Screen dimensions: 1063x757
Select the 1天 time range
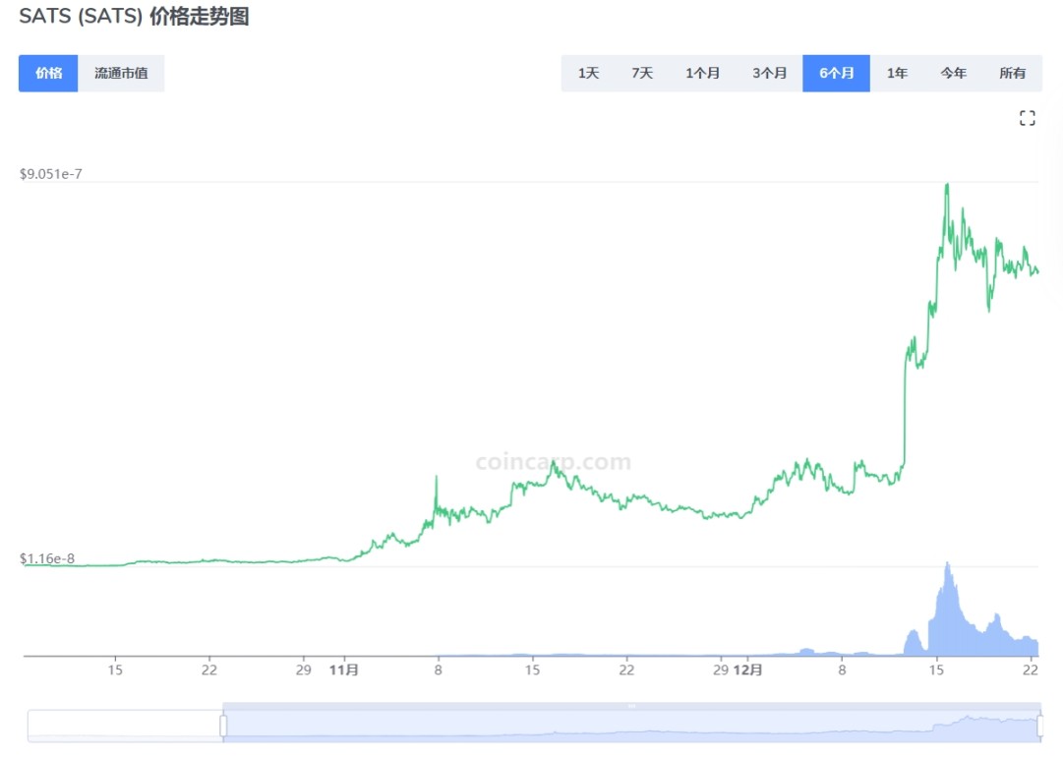point(588,73)
